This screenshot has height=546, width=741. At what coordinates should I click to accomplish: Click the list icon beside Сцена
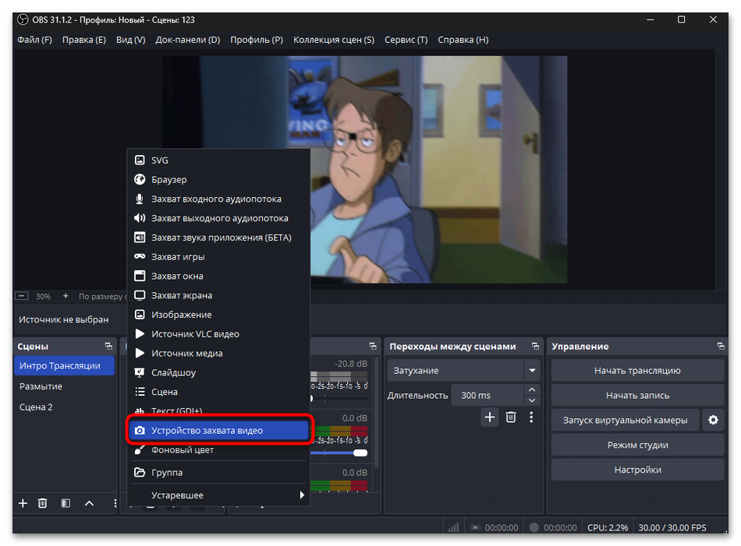pyautogui.click(x=140, y=392)
